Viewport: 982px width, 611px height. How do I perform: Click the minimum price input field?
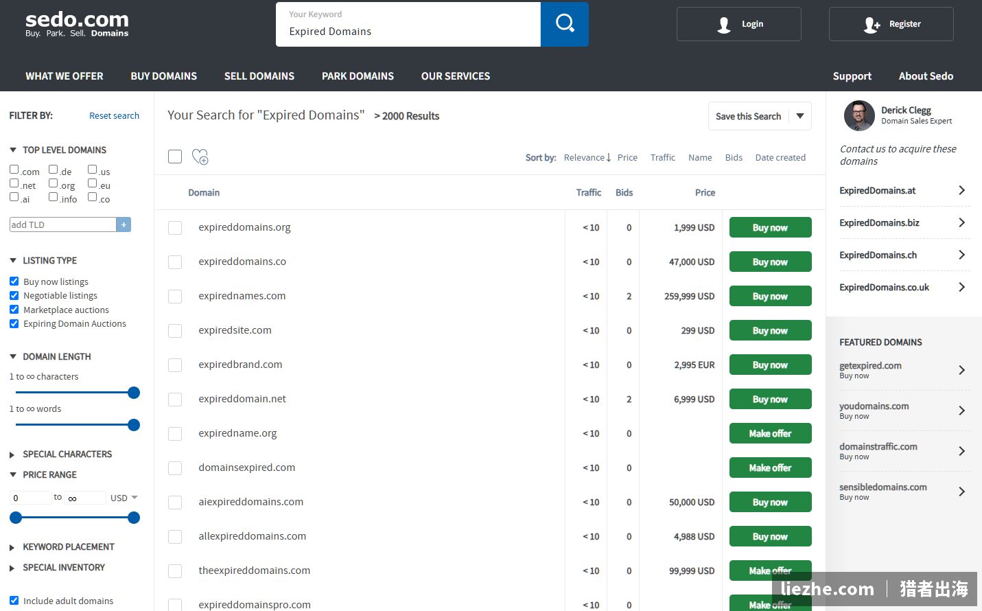pyautogui.click(x=31, y=498)
